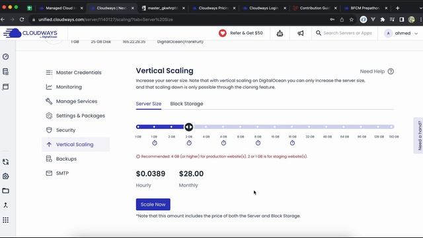Switch to the Server Size tab
The image size is (423, 238).
coord(149,104)
